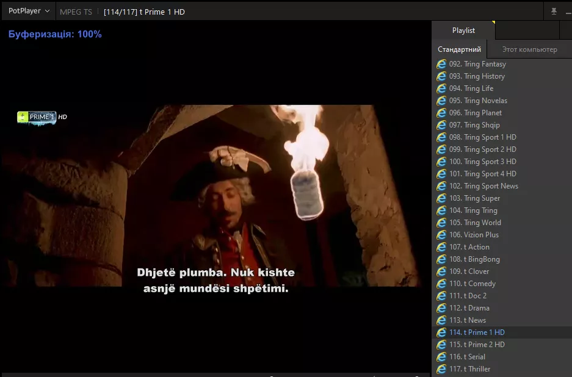Screen dimensions: 572x377
Task: Click the icon beside 113. t News
Action: (441, 320)
